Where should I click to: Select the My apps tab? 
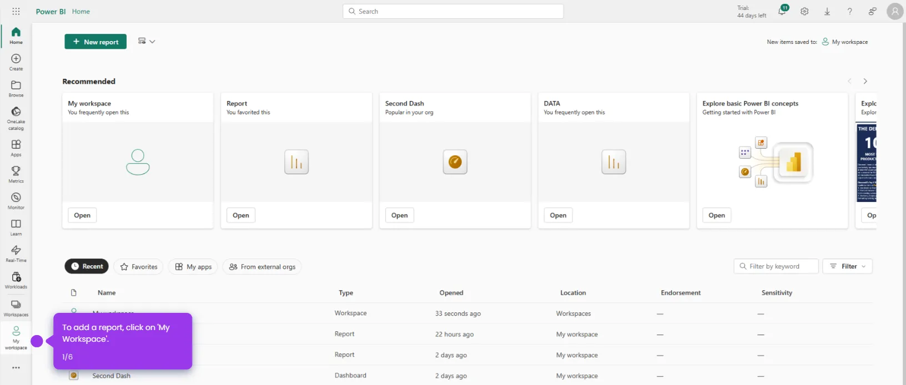point(193,267)
